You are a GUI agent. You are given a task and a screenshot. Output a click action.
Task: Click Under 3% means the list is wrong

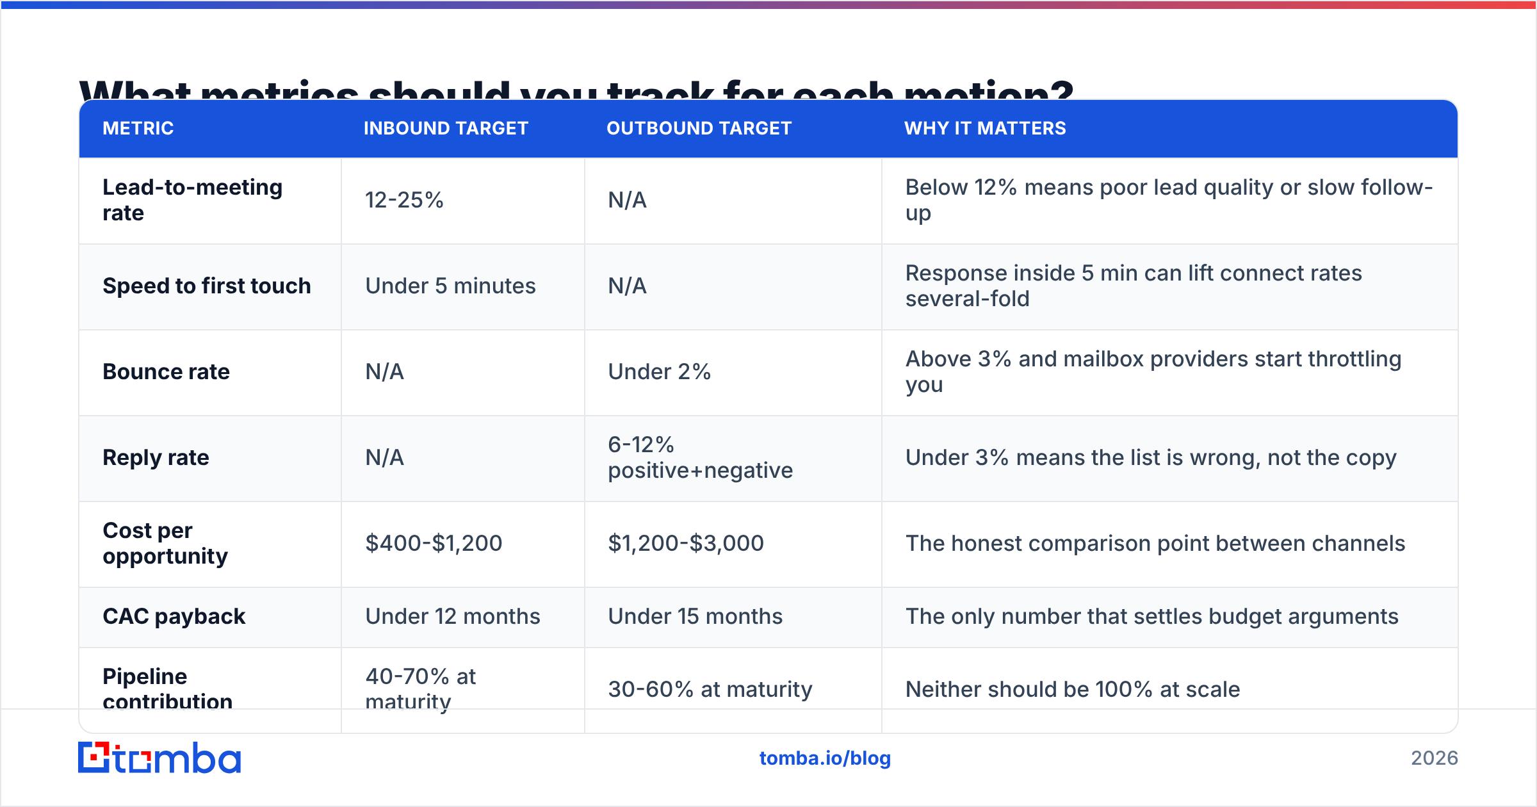tap(1150, 457)
